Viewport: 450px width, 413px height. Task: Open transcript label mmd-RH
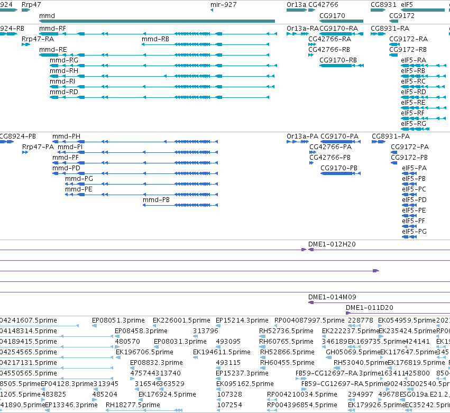63,71
